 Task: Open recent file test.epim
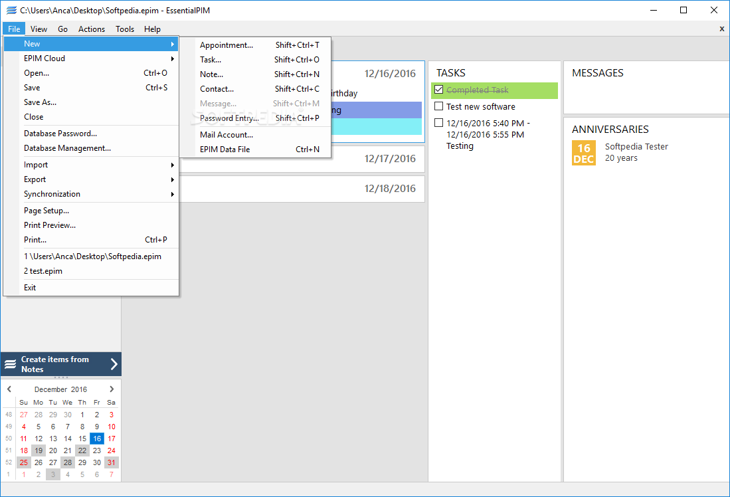click(91, 271)
